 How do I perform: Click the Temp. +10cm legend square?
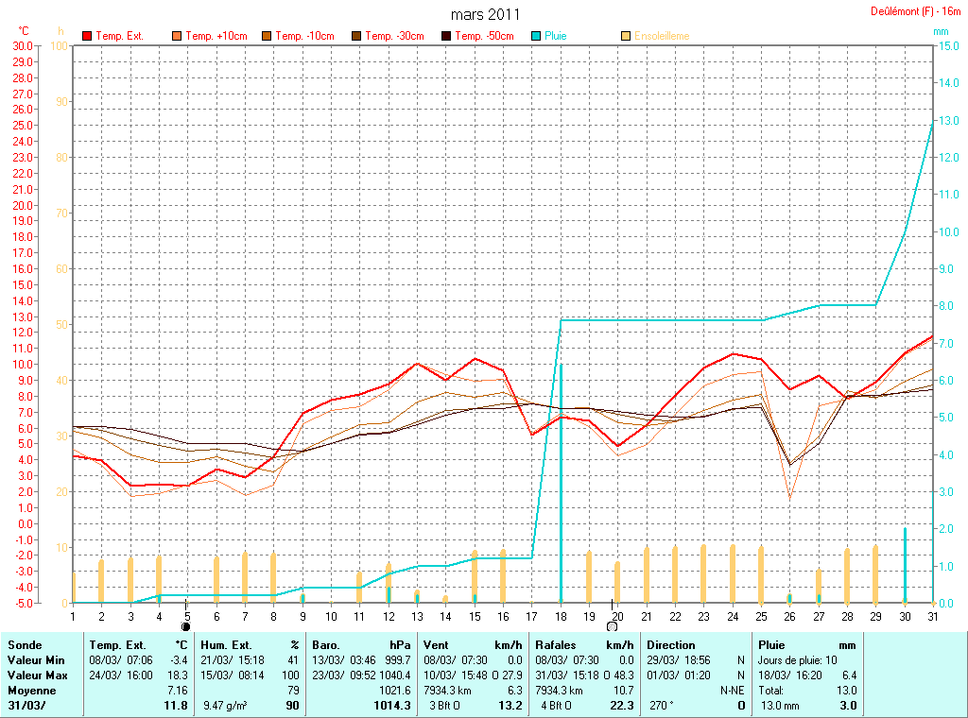coord(177,36)
